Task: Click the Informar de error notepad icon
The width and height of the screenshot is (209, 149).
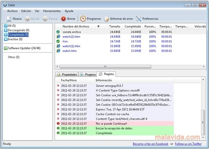Action: tap(107, 19)
